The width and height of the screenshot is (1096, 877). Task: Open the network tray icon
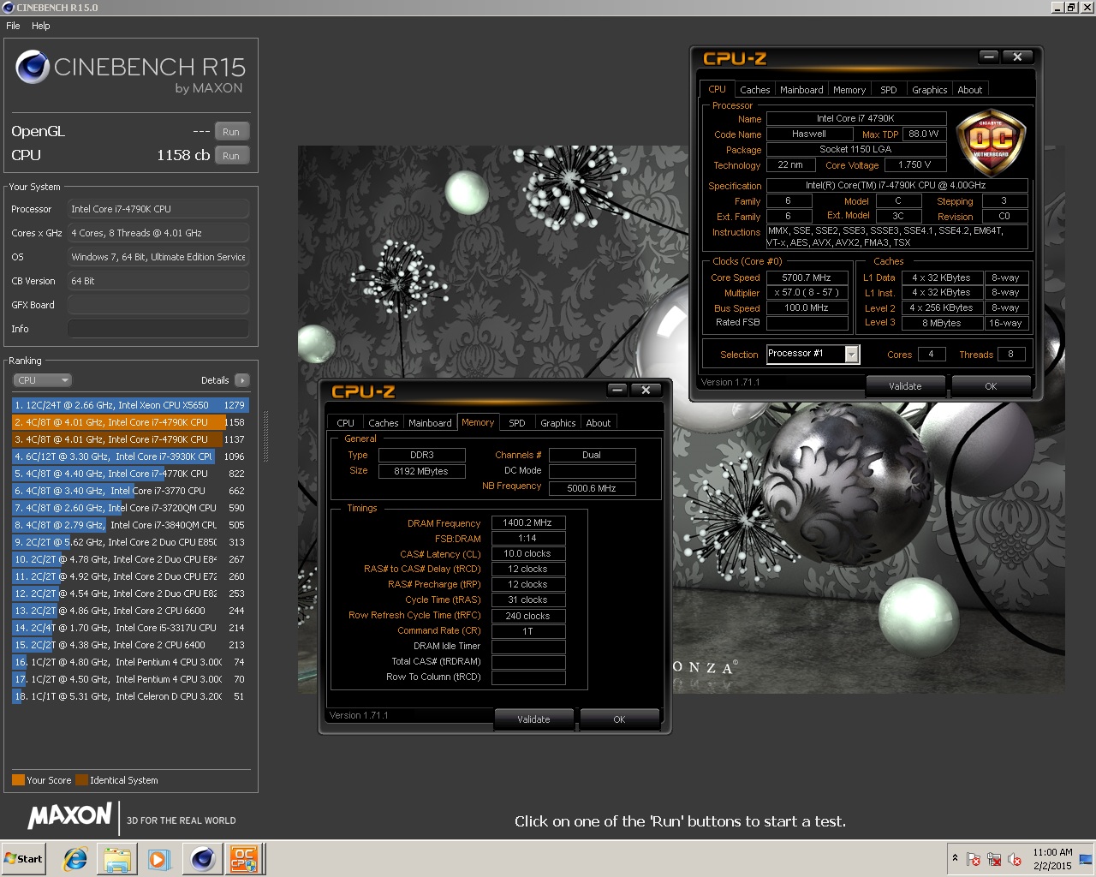coord(994,859)
